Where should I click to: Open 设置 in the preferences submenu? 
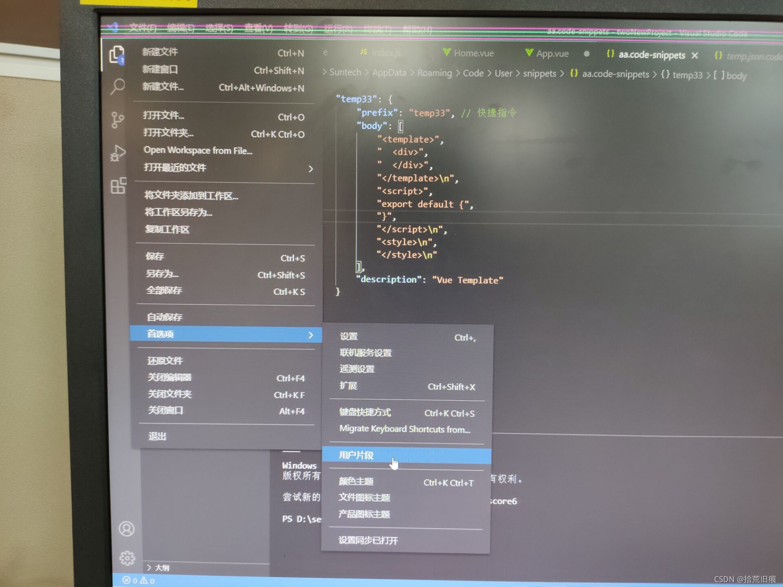[408, 337]
